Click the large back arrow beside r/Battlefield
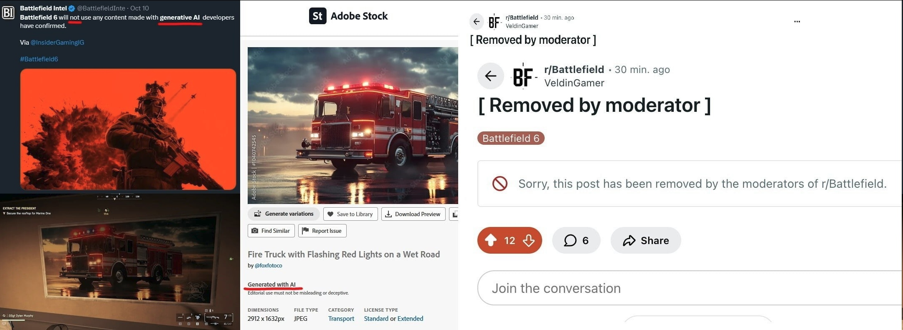The height and width of the screenshot is (330, 903). [x=490, y=76]
